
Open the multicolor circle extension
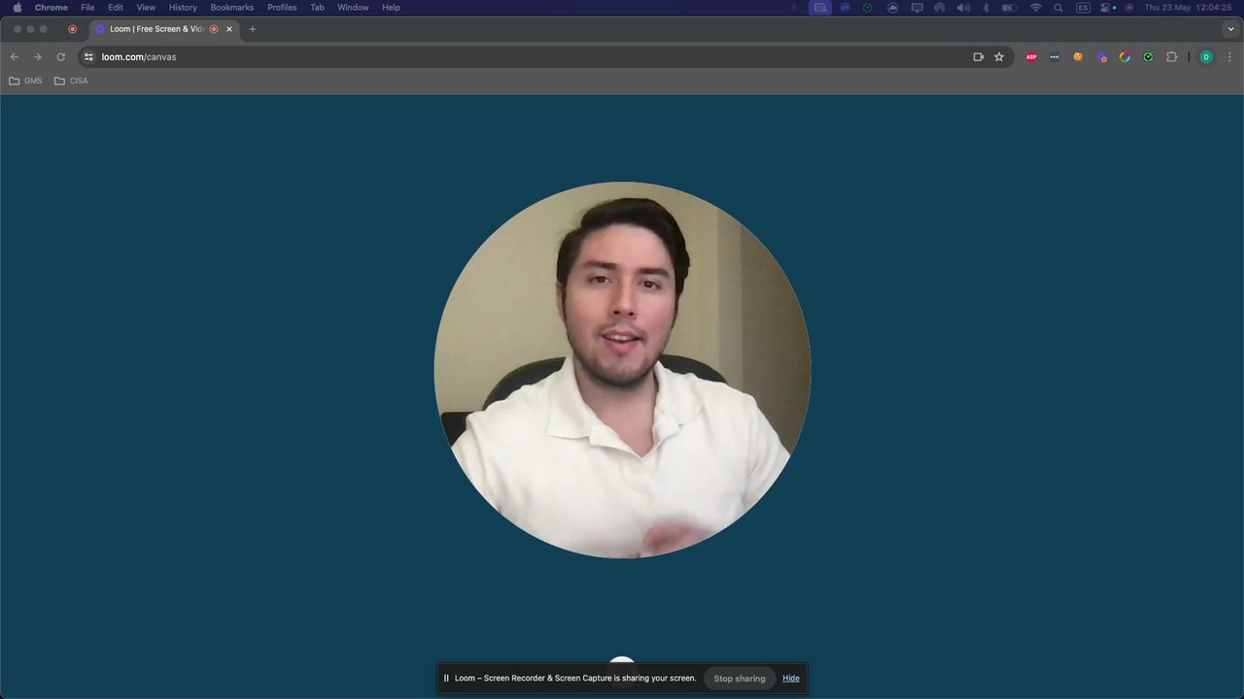pos(1125,56)
